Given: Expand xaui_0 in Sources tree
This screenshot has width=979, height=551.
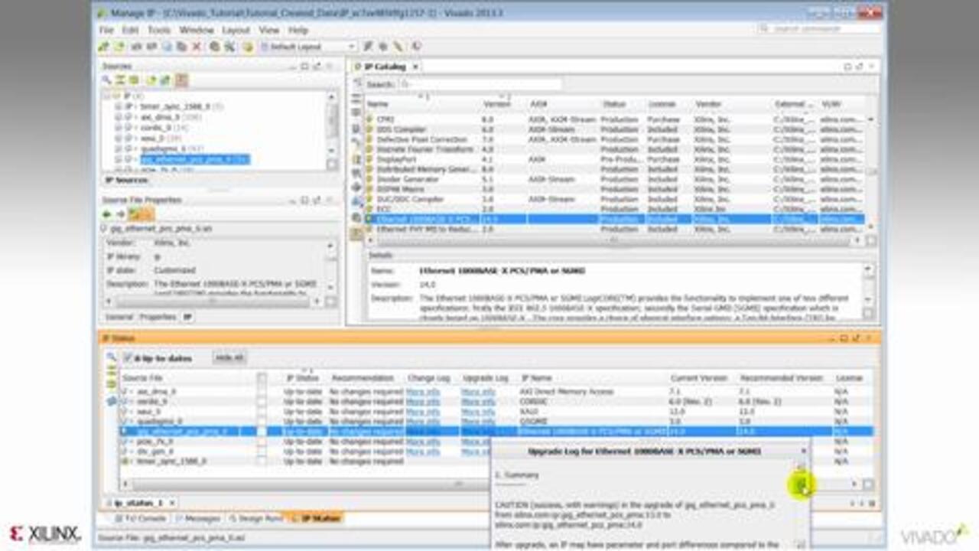Looking at the screenshot, I should (x=119, y=139).
